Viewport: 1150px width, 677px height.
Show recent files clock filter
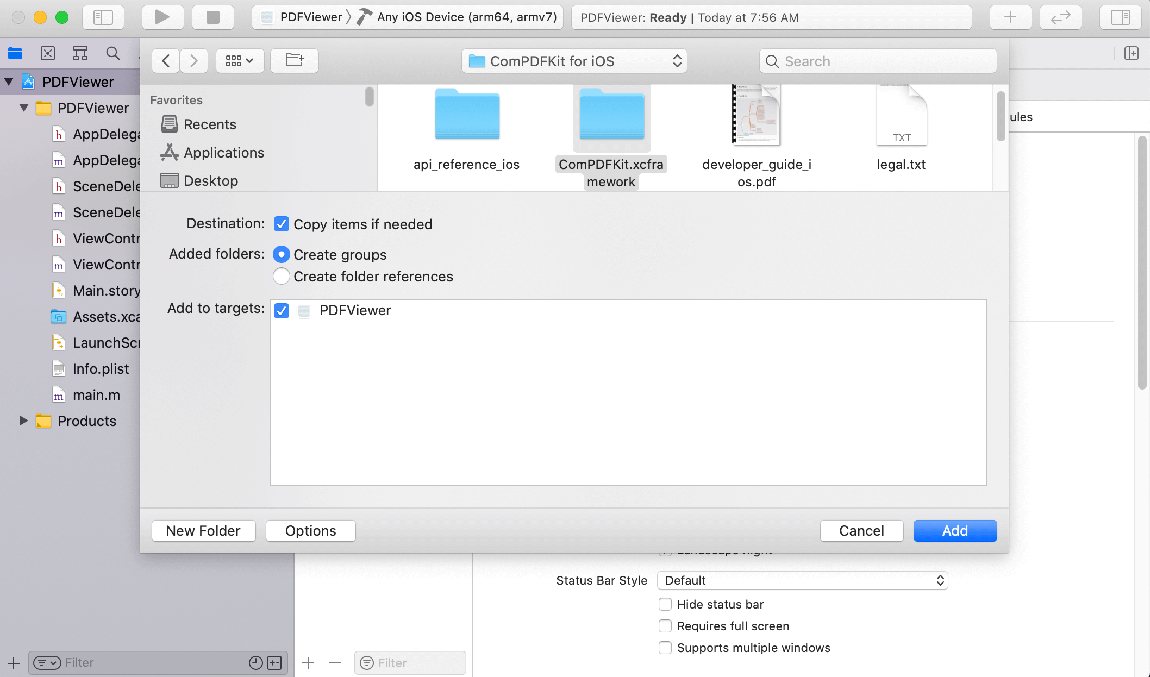255,663
